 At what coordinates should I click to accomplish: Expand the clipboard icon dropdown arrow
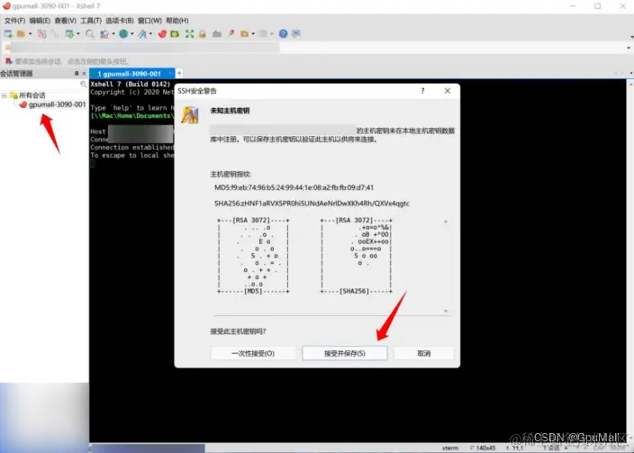tap(113, 34)
